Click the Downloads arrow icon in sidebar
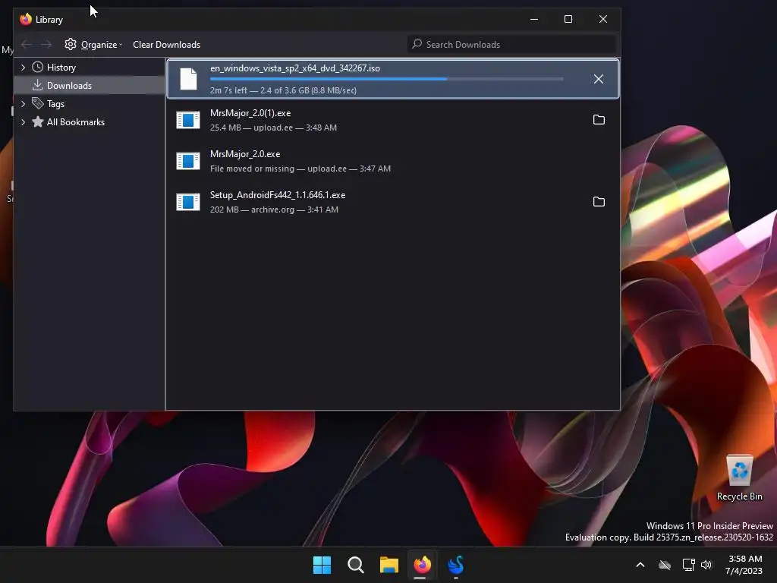The height and width of the screenshot is (583, 777). 38,85
